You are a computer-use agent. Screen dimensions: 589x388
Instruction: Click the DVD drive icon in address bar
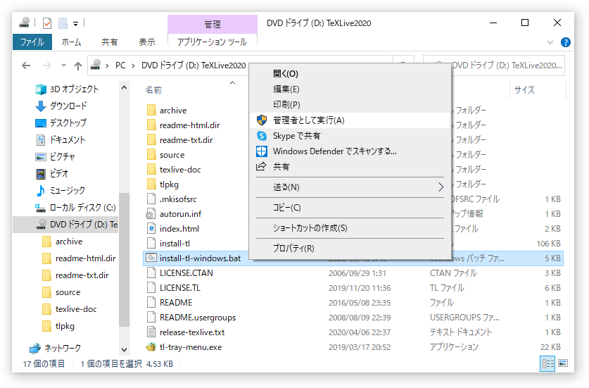point(96,65)
